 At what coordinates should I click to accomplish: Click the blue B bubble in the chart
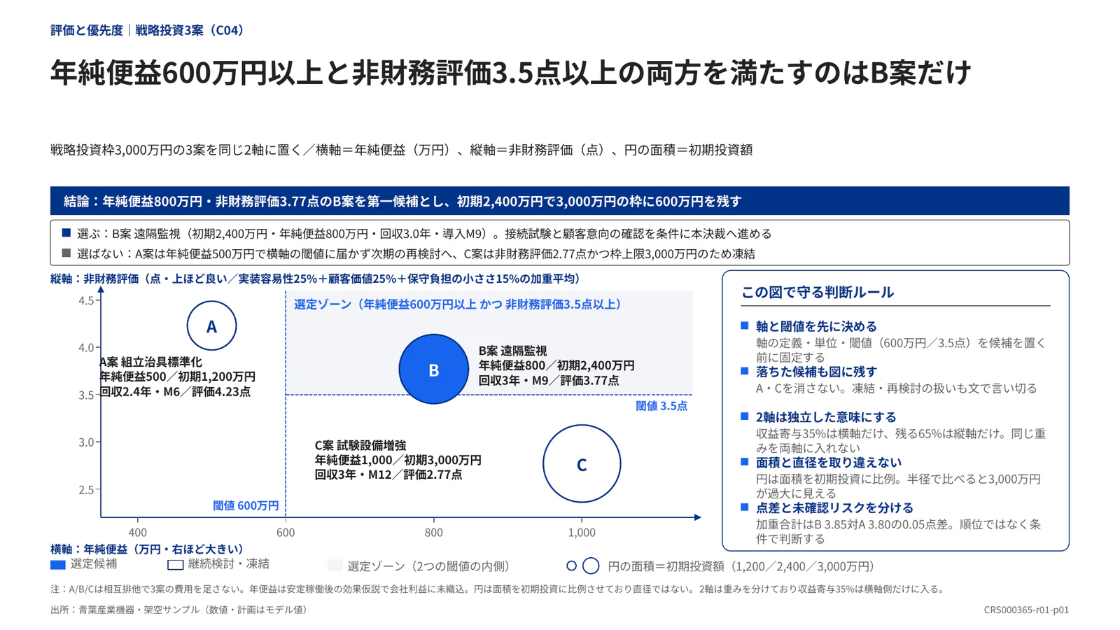click(433, 369)
